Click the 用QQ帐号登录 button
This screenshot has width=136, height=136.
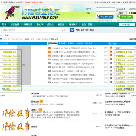coord(105,17)
